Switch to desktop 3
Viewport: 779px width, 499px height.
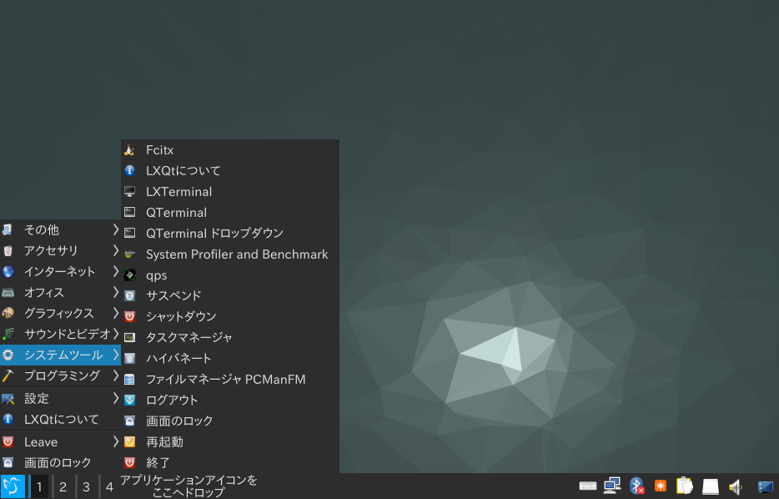click(87, 486)
